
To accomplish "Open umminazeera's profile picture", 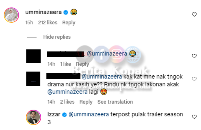I will 11,15.
